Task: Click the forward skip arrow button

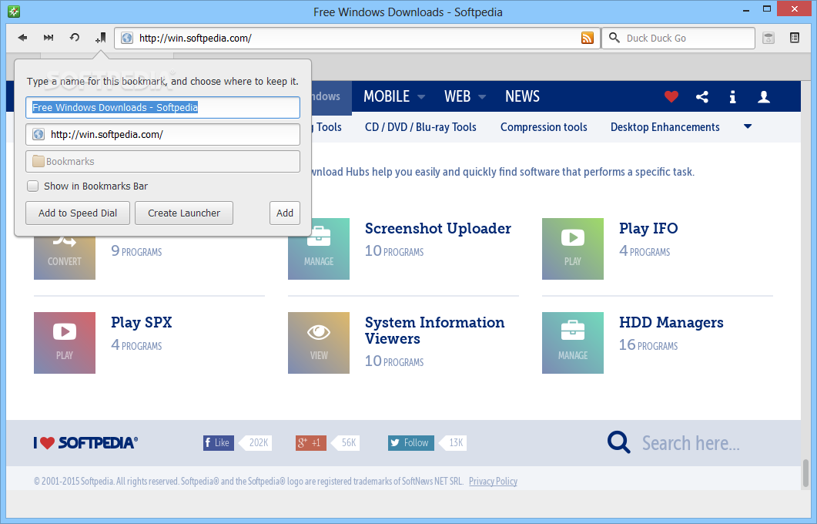Action: (x=49, y=38)
